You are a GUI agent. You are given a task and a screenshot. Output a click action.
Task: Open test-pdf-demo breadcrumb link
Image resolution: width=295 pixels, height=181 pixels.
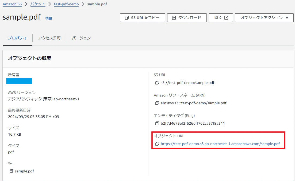click(66, 4)
